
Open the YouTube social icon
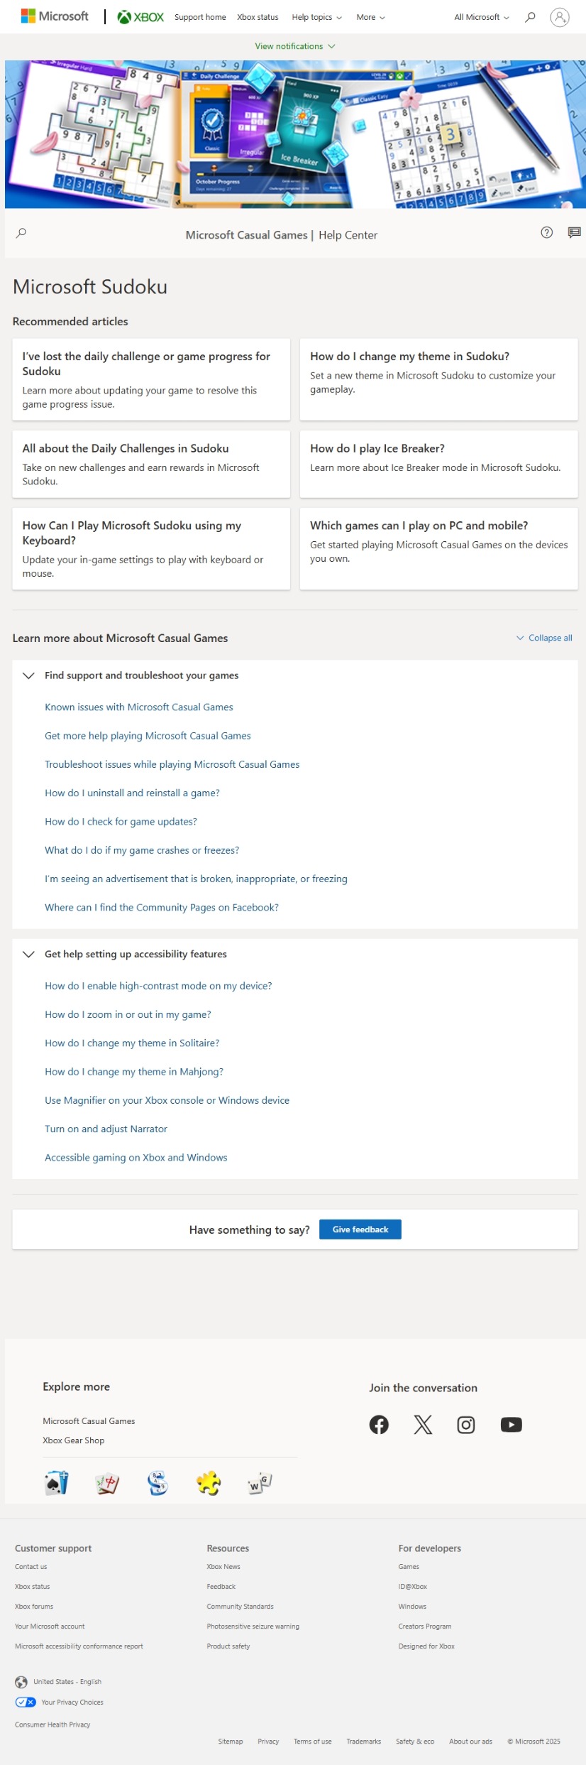coord(511,1424)
